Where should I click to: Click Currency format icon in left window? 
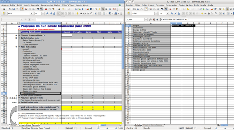tap(77, 13)
